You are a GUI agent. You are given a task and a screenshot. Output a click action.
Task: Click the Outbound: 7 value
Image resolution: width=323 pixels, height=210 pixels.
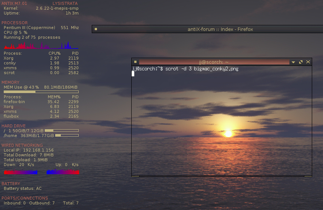42,203
